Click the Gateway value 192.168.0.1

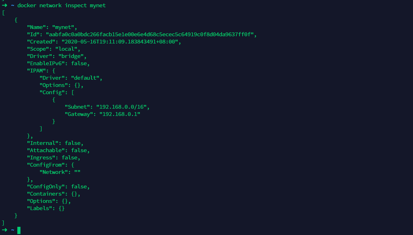pyautogui.click(x=120, y=114)
